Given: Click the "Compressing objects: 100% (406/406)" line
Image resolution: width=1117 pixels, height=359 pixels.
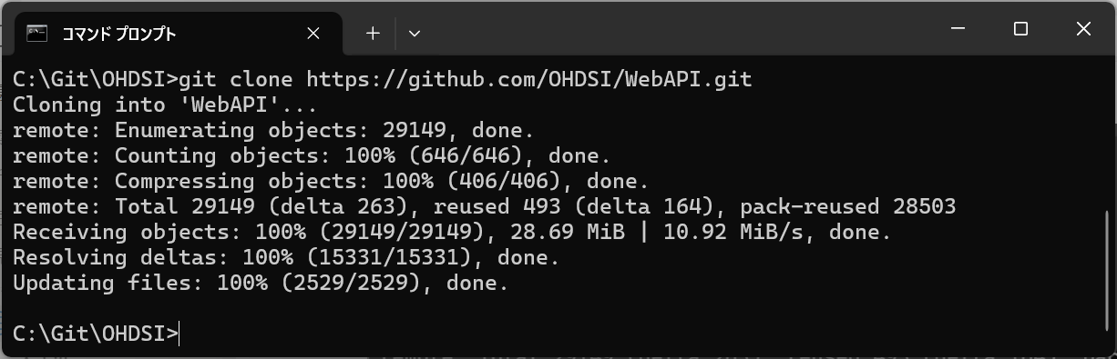Looking at the screenshot, I should (331, 181).
